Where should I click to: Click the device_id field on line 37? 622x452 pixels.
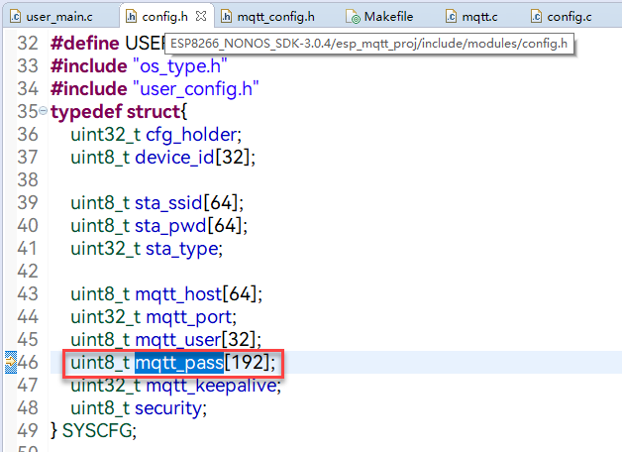pos(174,158)
